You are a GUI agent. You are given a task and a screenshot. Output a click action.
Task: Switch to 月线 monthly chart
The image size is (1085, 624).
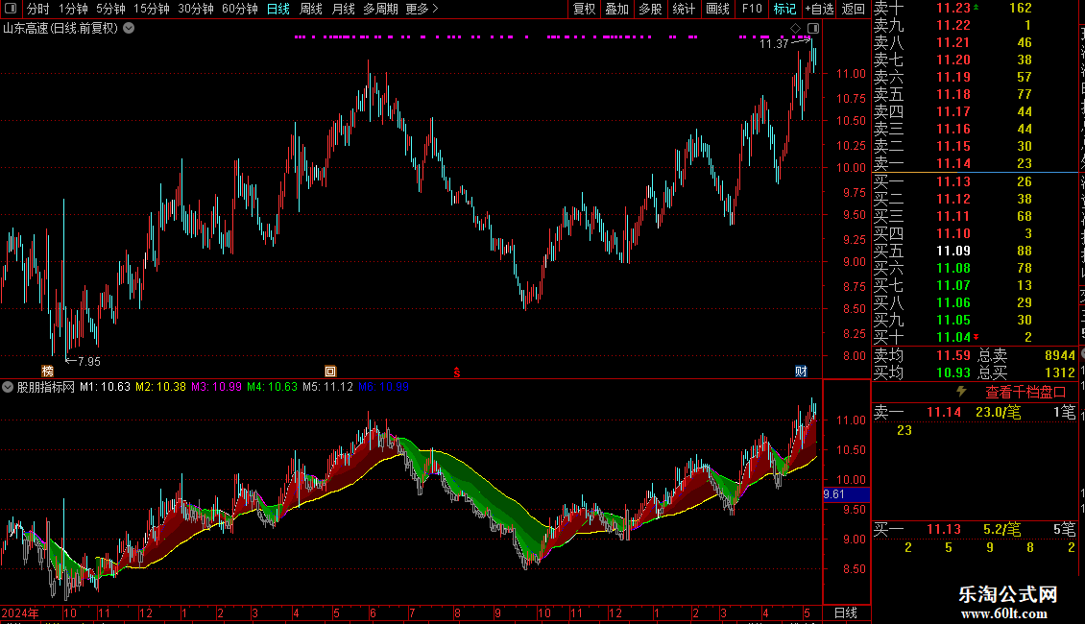click(343, 9)
